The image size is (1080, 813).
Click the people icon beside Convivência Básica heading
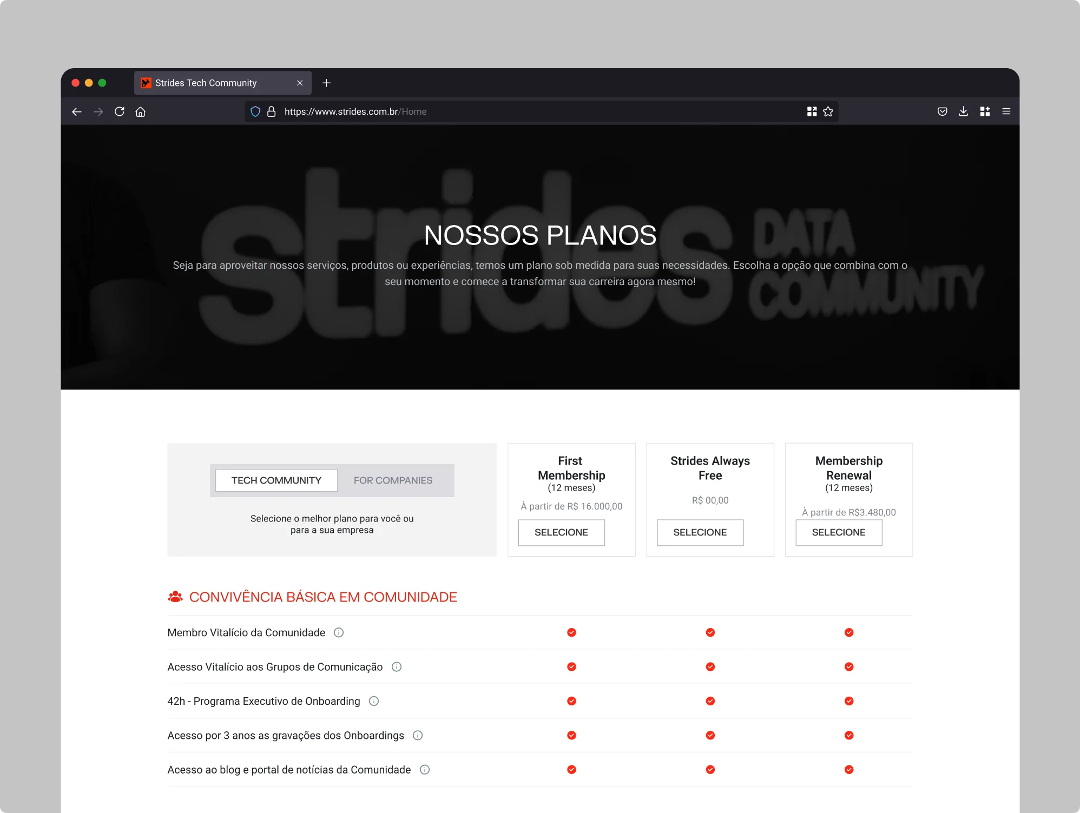click(175, 597)
